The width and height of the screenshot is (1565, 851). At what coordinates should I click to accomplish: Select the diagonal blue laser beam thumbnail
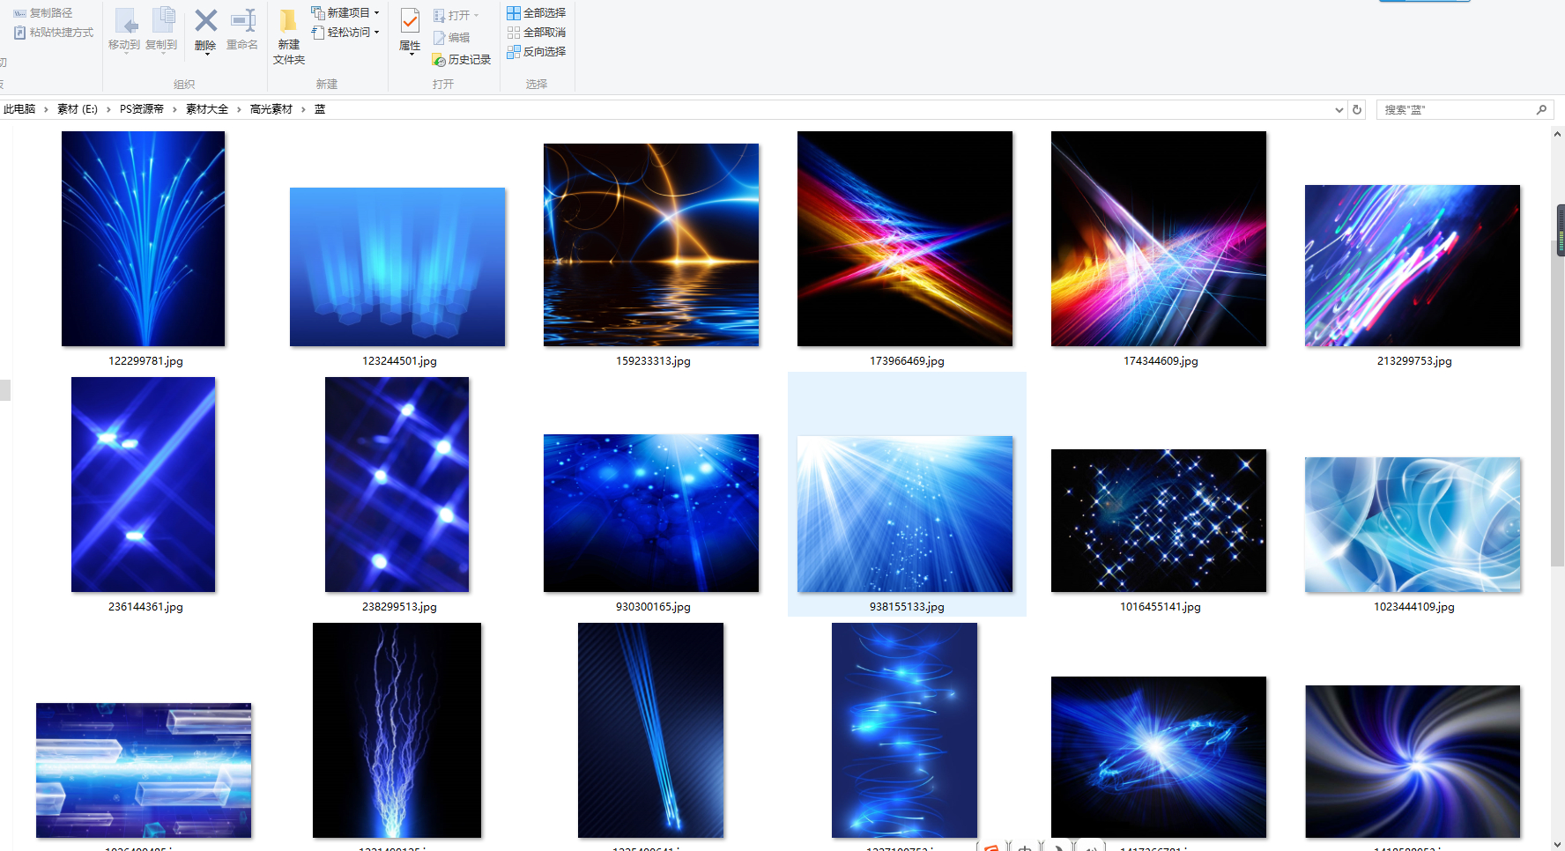(x=650, y=730)
